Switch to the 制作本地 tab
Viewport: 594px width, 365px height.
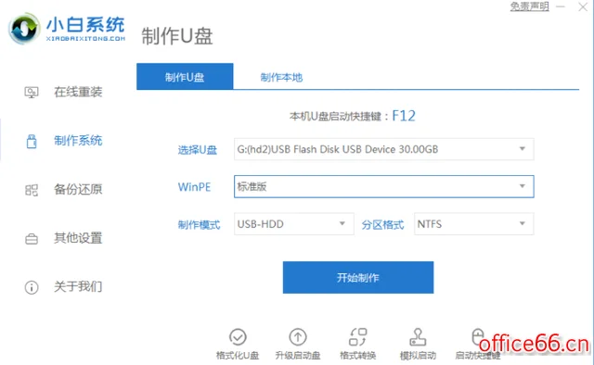(281, 77)
